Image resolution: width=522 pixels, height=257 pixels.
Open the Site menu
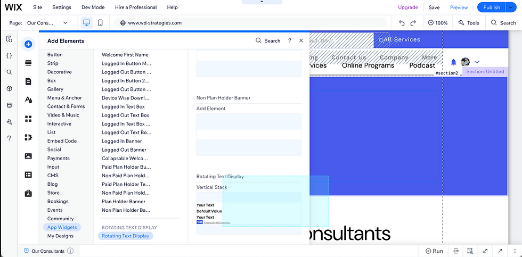click(x=38, y=7)
